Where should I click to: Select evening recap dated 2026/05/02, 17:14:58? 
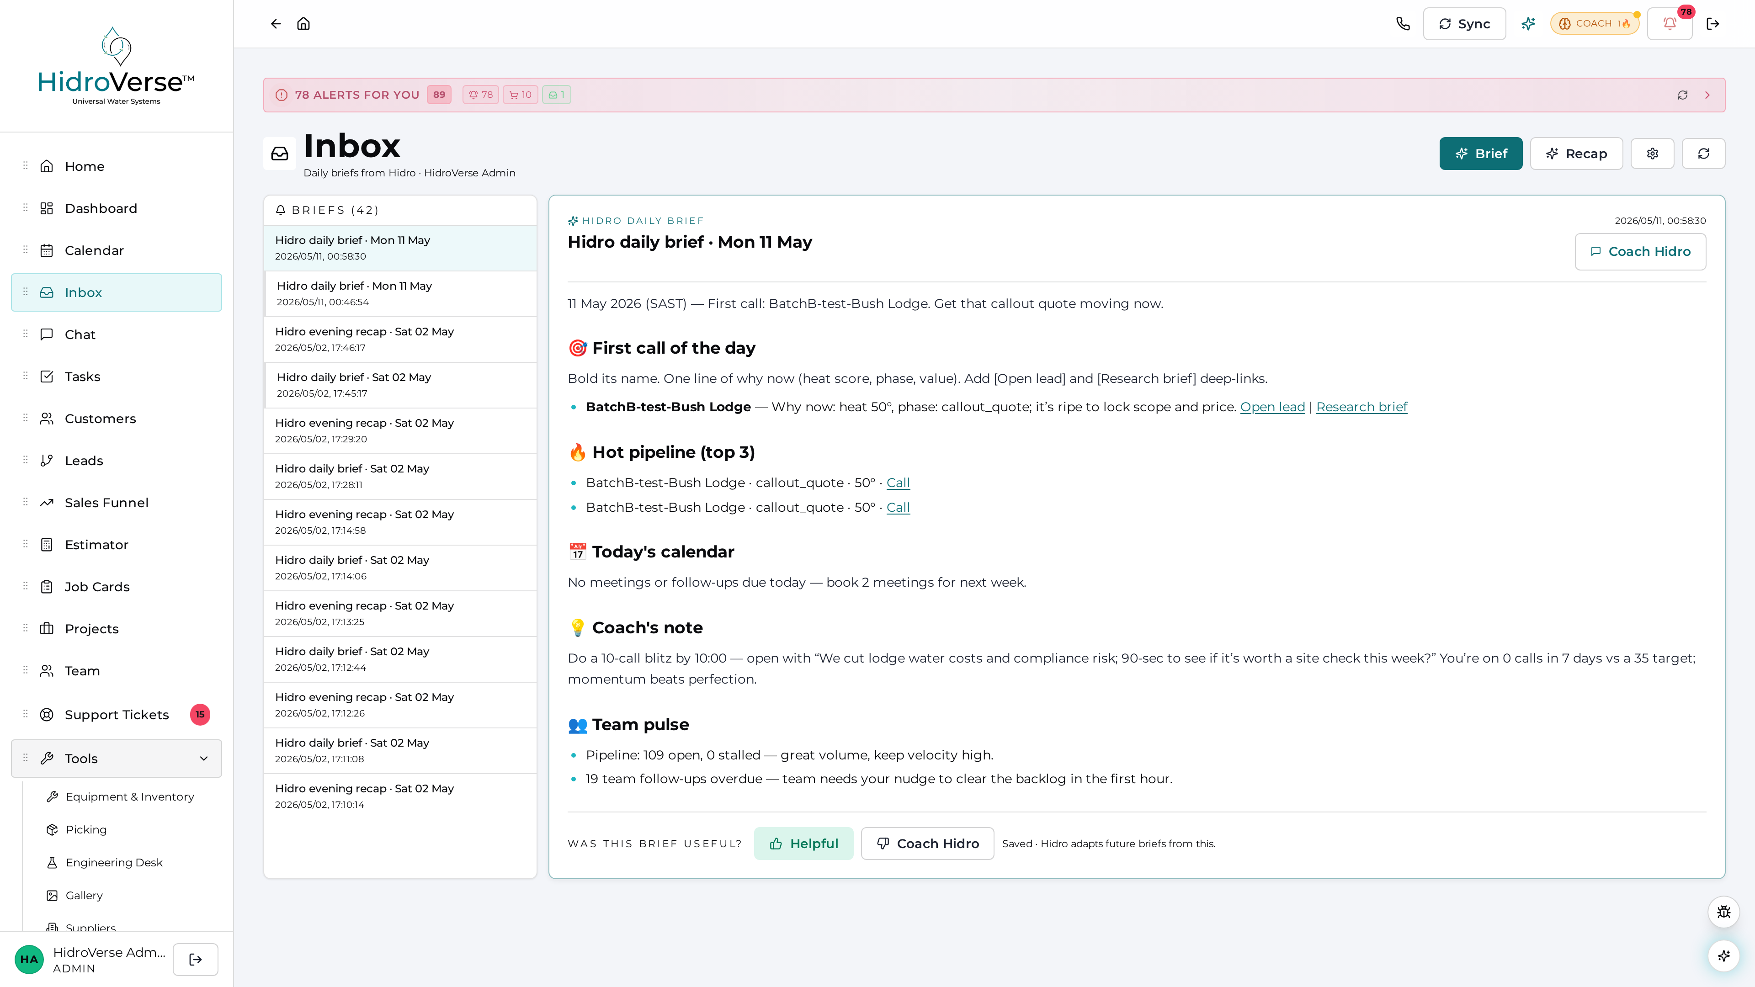pos(401,522)
